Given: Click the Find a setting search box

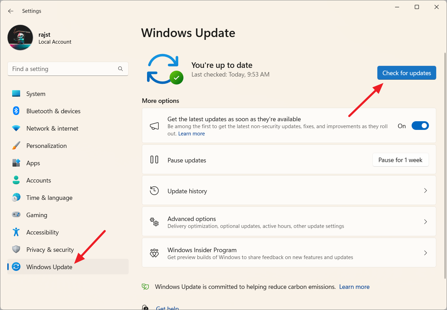Looking at the screenshot, I should (68, 69).
